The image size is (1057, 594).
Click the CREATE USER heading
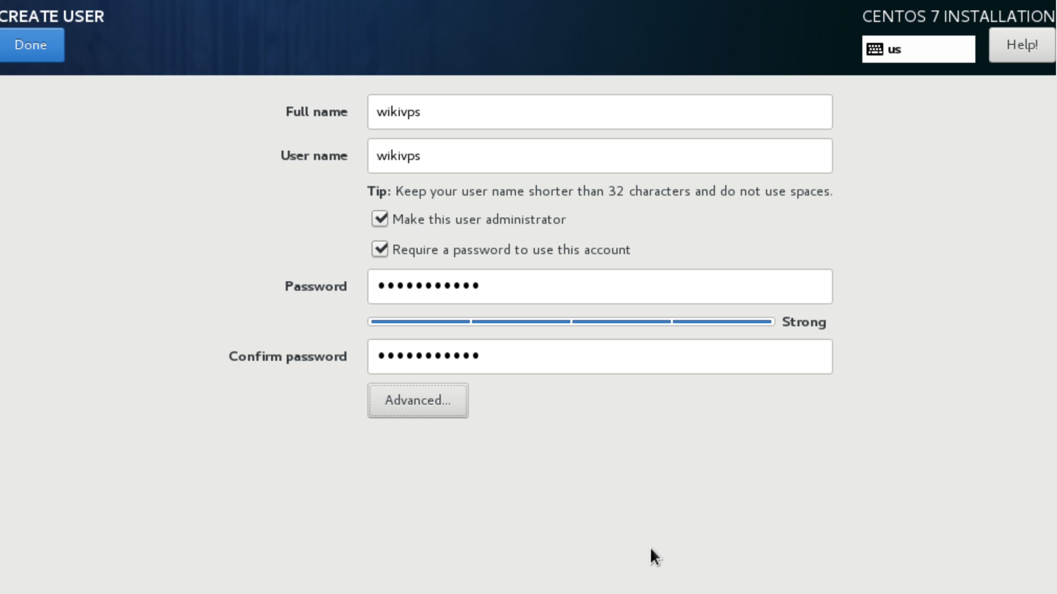coord(52,16)
